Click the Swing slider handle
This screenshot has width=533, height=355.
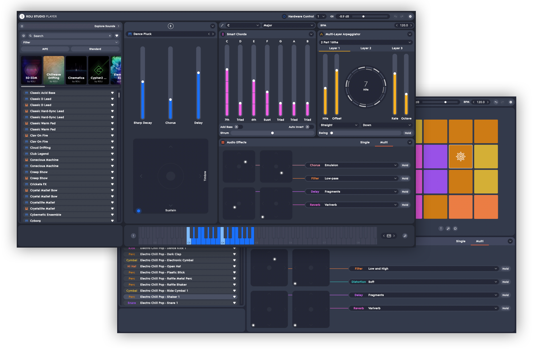332,133
